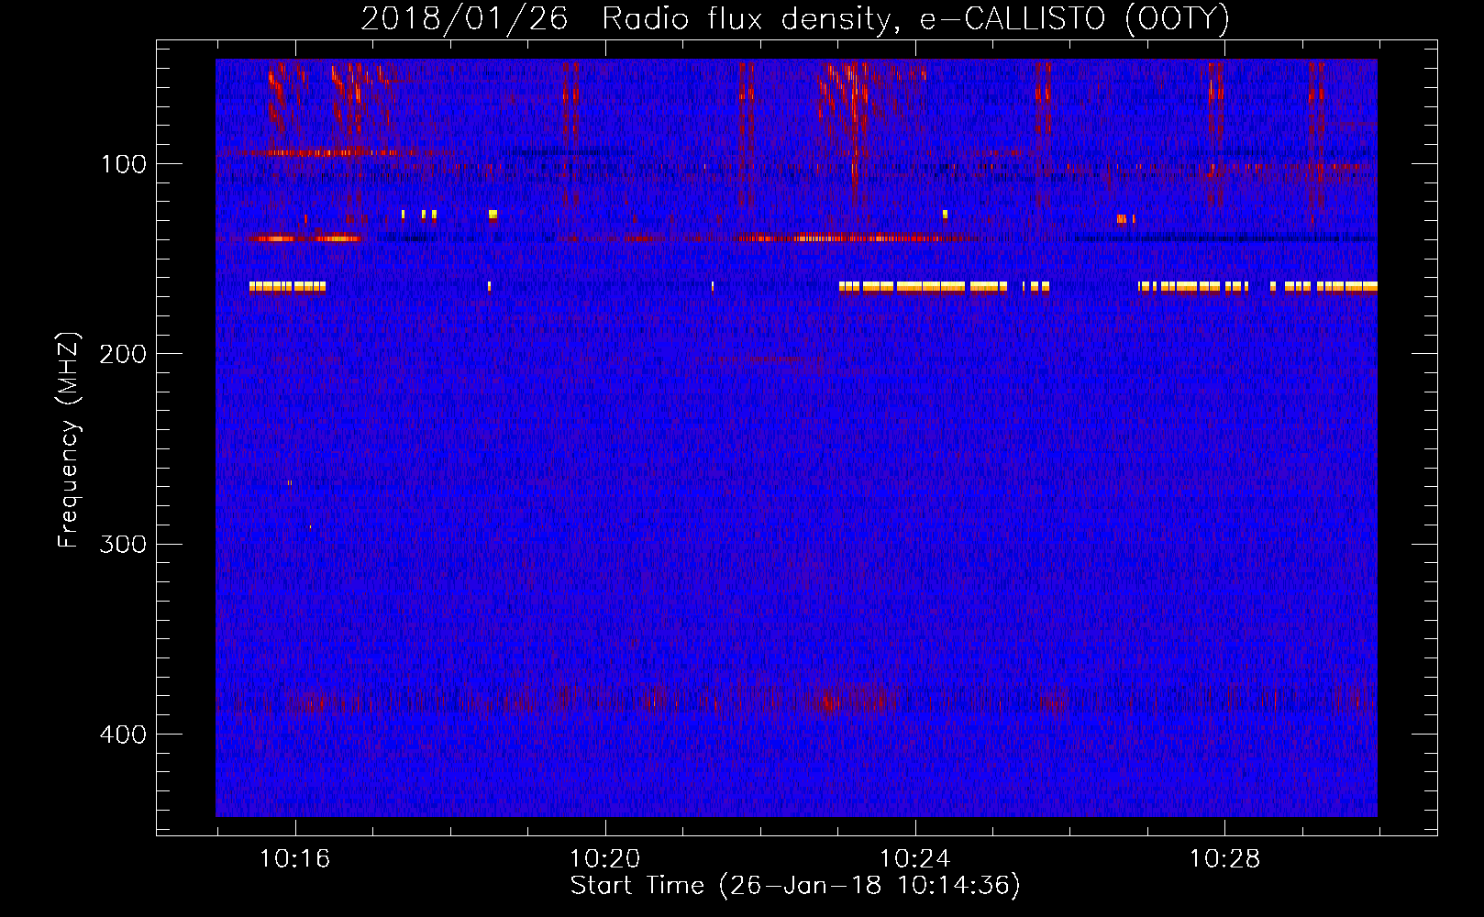This screenshot has height=917, width=1484.
Task: Click the 'Frequency (MHZ)' axis label
Action: pyautogui.click(x=69, y=440)
